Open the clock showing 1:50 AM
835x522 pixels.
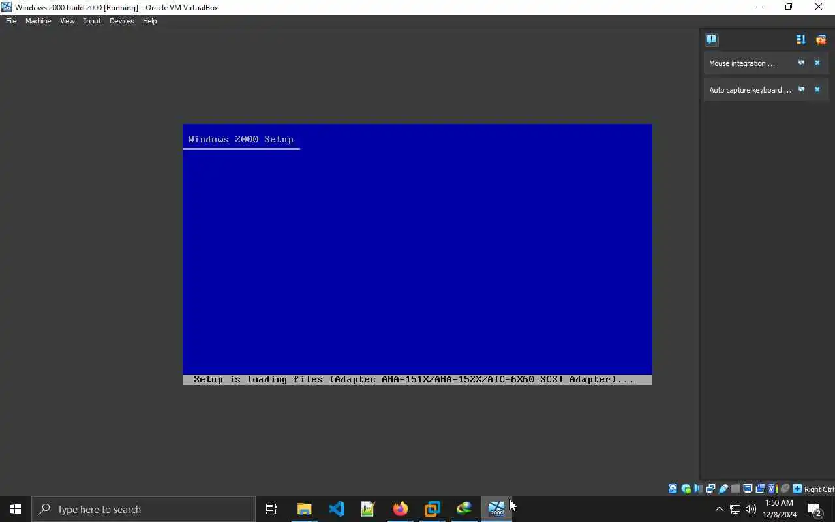coord(780,509)
